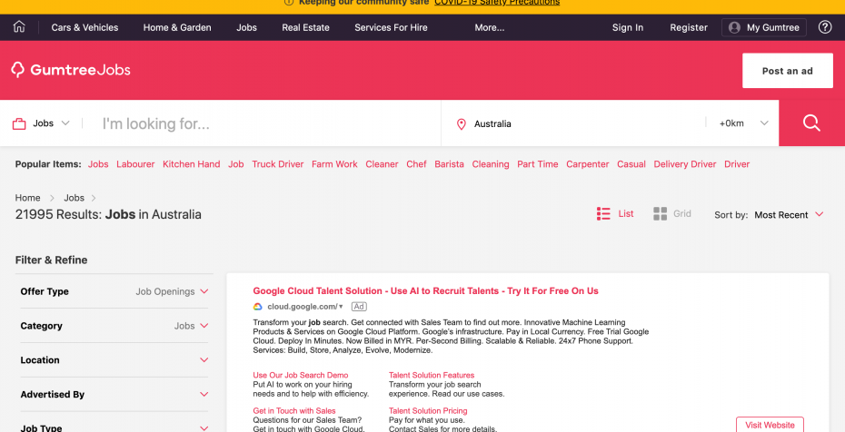Click the Gumtree Jobs logo
The width and height of the screenshot is (845, 432).
pyautogui.click(x=71, y=70)
